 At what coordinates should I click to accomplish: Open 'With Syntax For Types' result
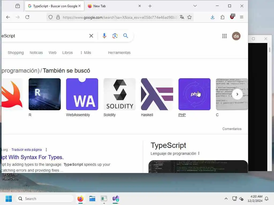[x=33, y=157]
